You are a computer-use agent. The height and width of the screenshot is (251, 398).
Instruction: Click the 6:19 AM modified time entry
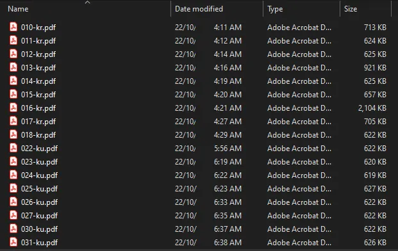click(x=228, y=162)
